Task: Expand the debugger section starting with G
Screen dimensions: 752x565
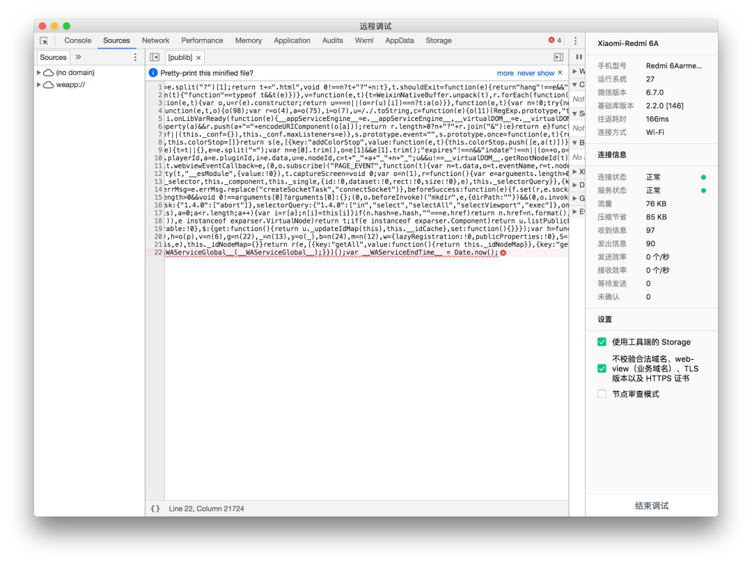Action: (x=575, y=198)
